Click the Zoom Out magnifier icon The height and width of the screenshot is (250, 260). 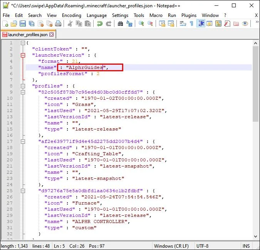[x=150, y=23]
